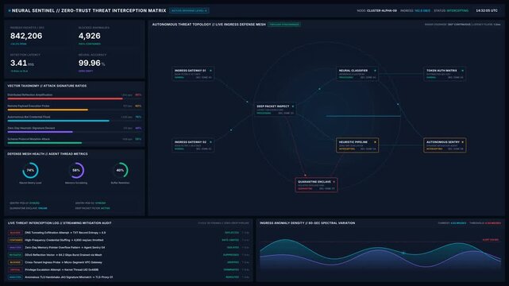Click the 14:32:05 UTC clock

[487, 10]
